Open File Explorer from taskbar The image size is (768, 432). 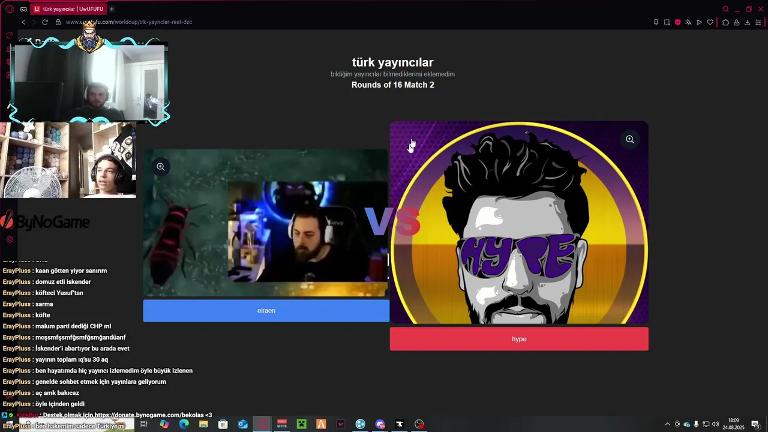coord(203,424)
